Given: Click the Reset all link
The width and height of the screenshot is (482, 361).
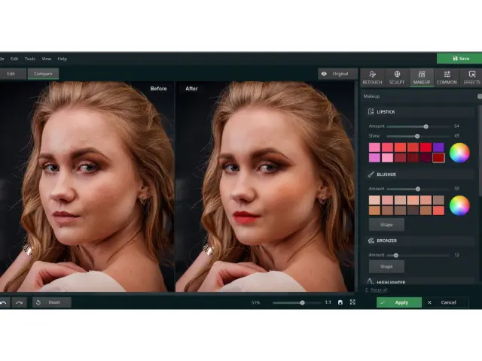Looking at the screenshot, I should pos(379,290).
